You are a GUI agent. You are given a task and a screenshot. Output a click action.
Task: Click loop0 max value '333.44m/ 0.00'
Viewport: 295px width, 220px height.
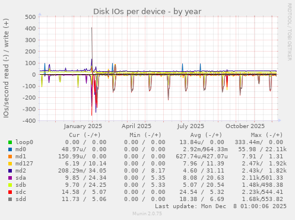pos(259,142)
